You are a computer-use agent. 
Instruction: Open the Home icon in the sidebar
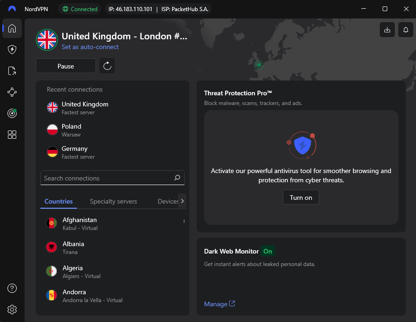(12, 28)
